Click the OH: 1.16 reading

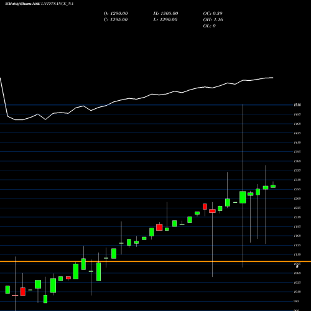pyautogui.click(x=213, y=20)
